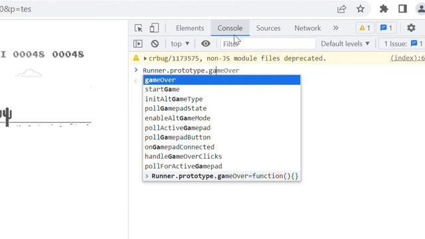Open the Elements tab
425x239 pixels.
pos(190,28)
